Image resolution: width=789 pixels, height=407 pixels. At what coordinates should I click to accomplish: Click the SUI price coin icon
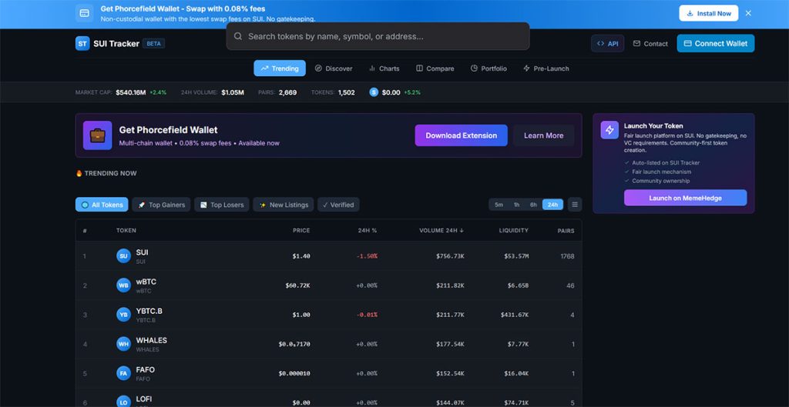(x=374, y=92)
